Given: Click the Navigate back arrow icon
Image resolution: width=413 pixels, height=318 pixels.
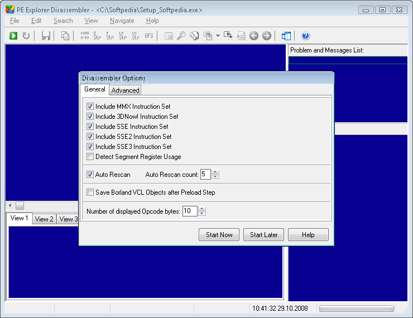Looking at the screenshot, I should 253,36.
